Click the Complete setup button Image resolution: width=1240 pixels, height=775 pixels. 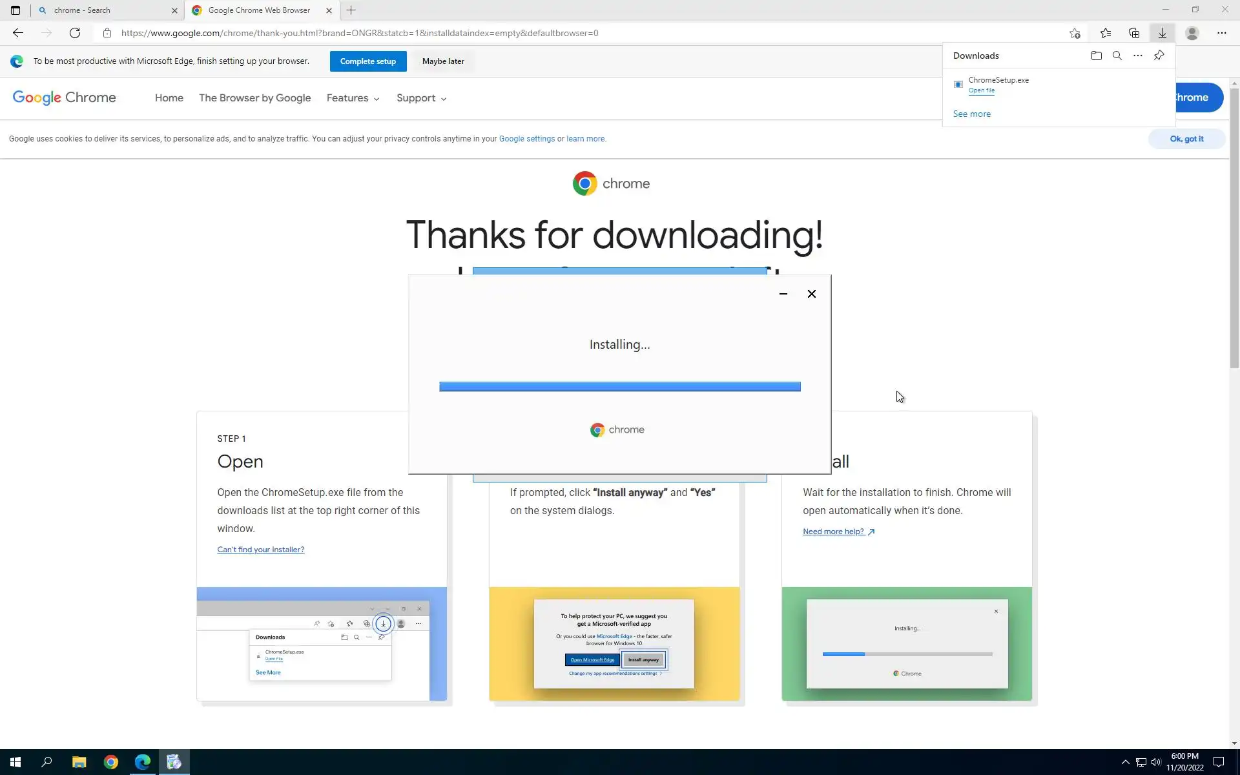click(x=367, y=61)
